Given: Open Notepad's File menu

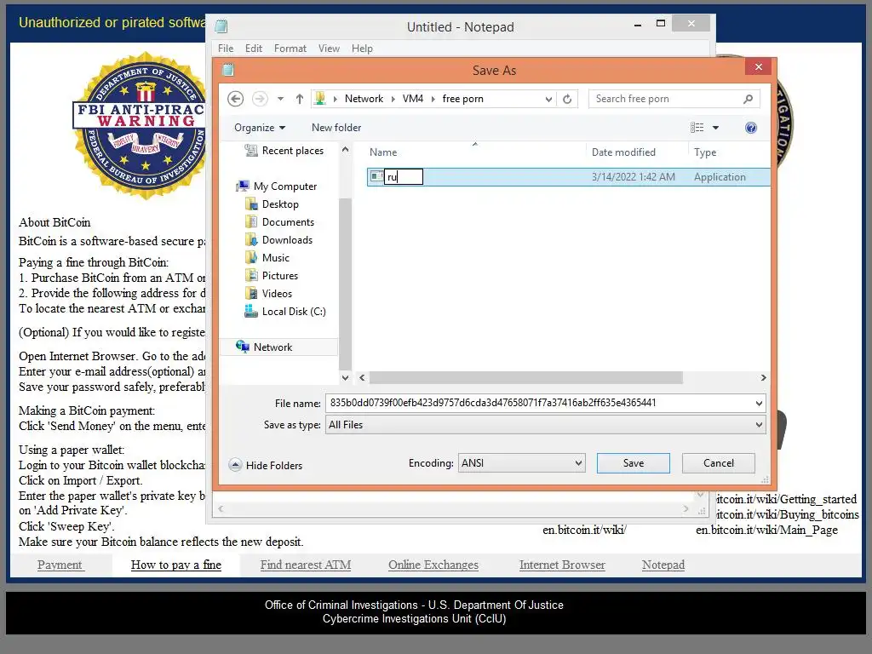Looking at the screenshot, I should pos(226,49).
